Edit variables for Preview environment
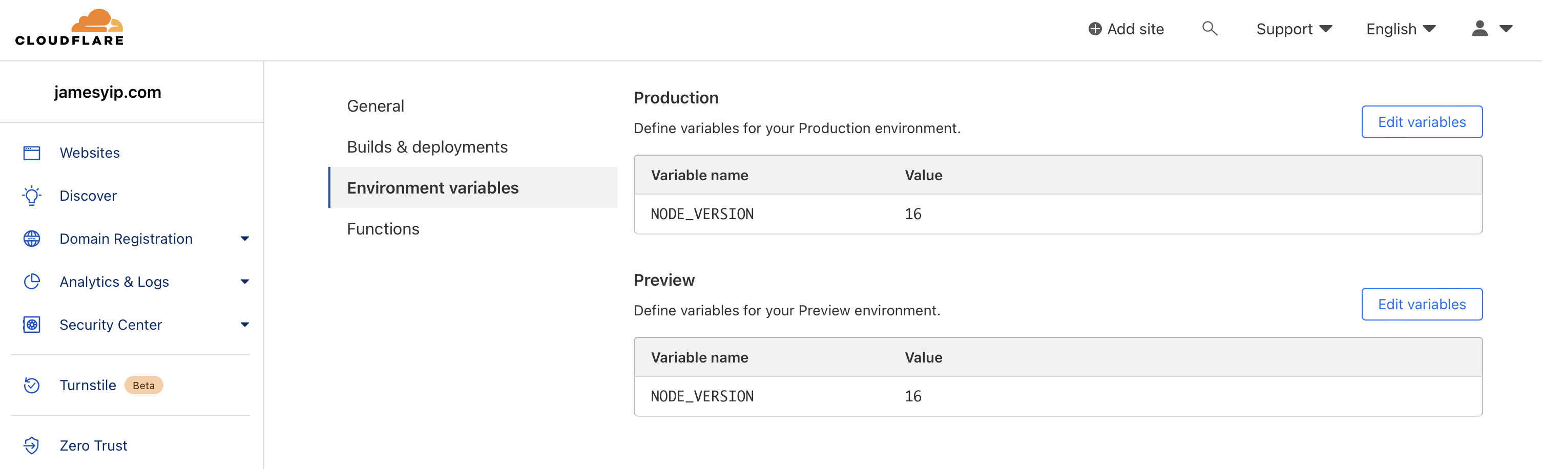1542x469 pixels. tap(1421, 305)
